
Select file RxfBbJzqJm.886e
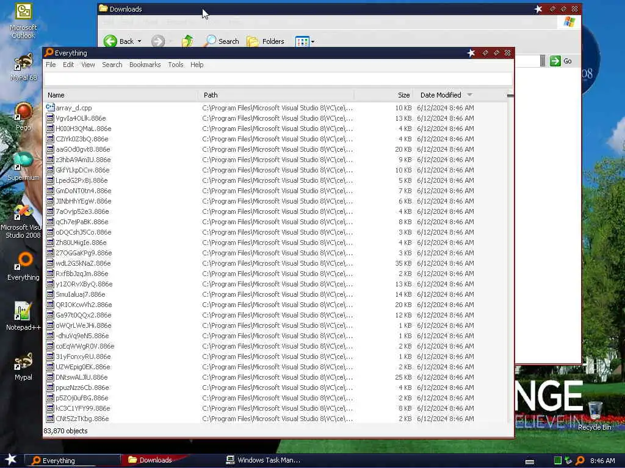82,274
